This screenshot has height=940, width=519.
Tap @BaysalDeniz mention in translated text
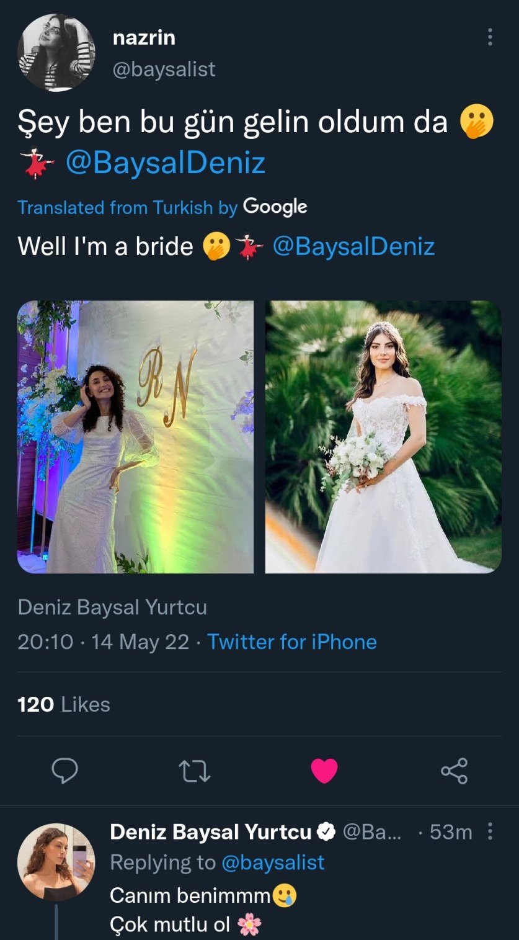(x=353, y=246)
